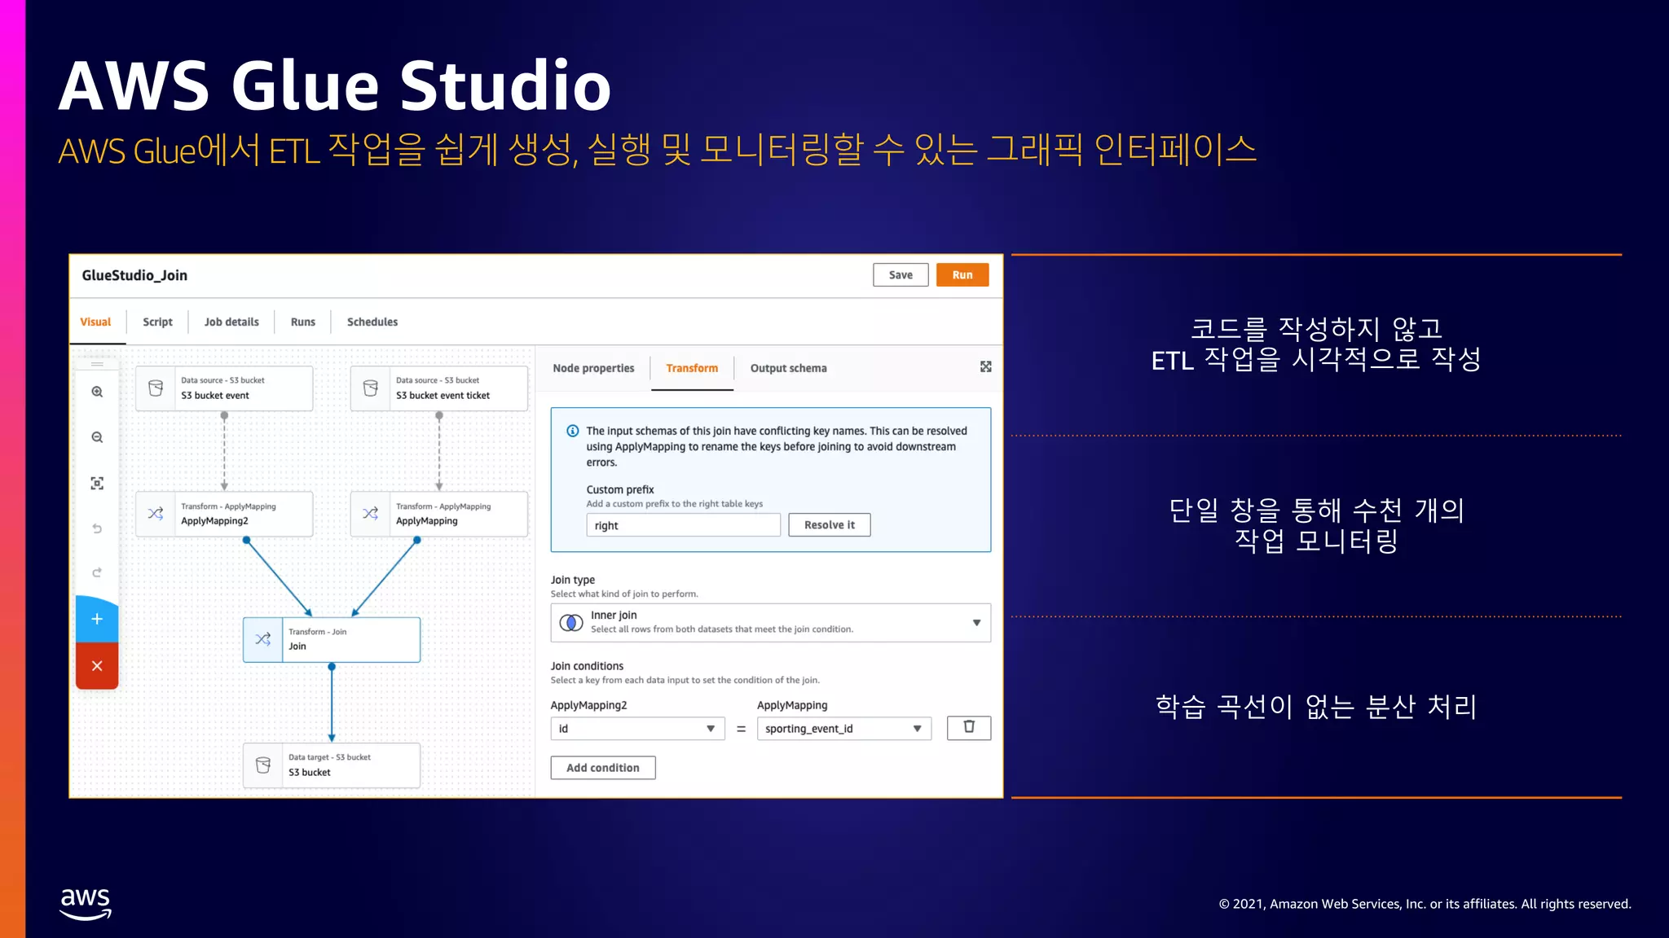
Task: Click the red X remove-node icon
Action: tap(97, 666)
